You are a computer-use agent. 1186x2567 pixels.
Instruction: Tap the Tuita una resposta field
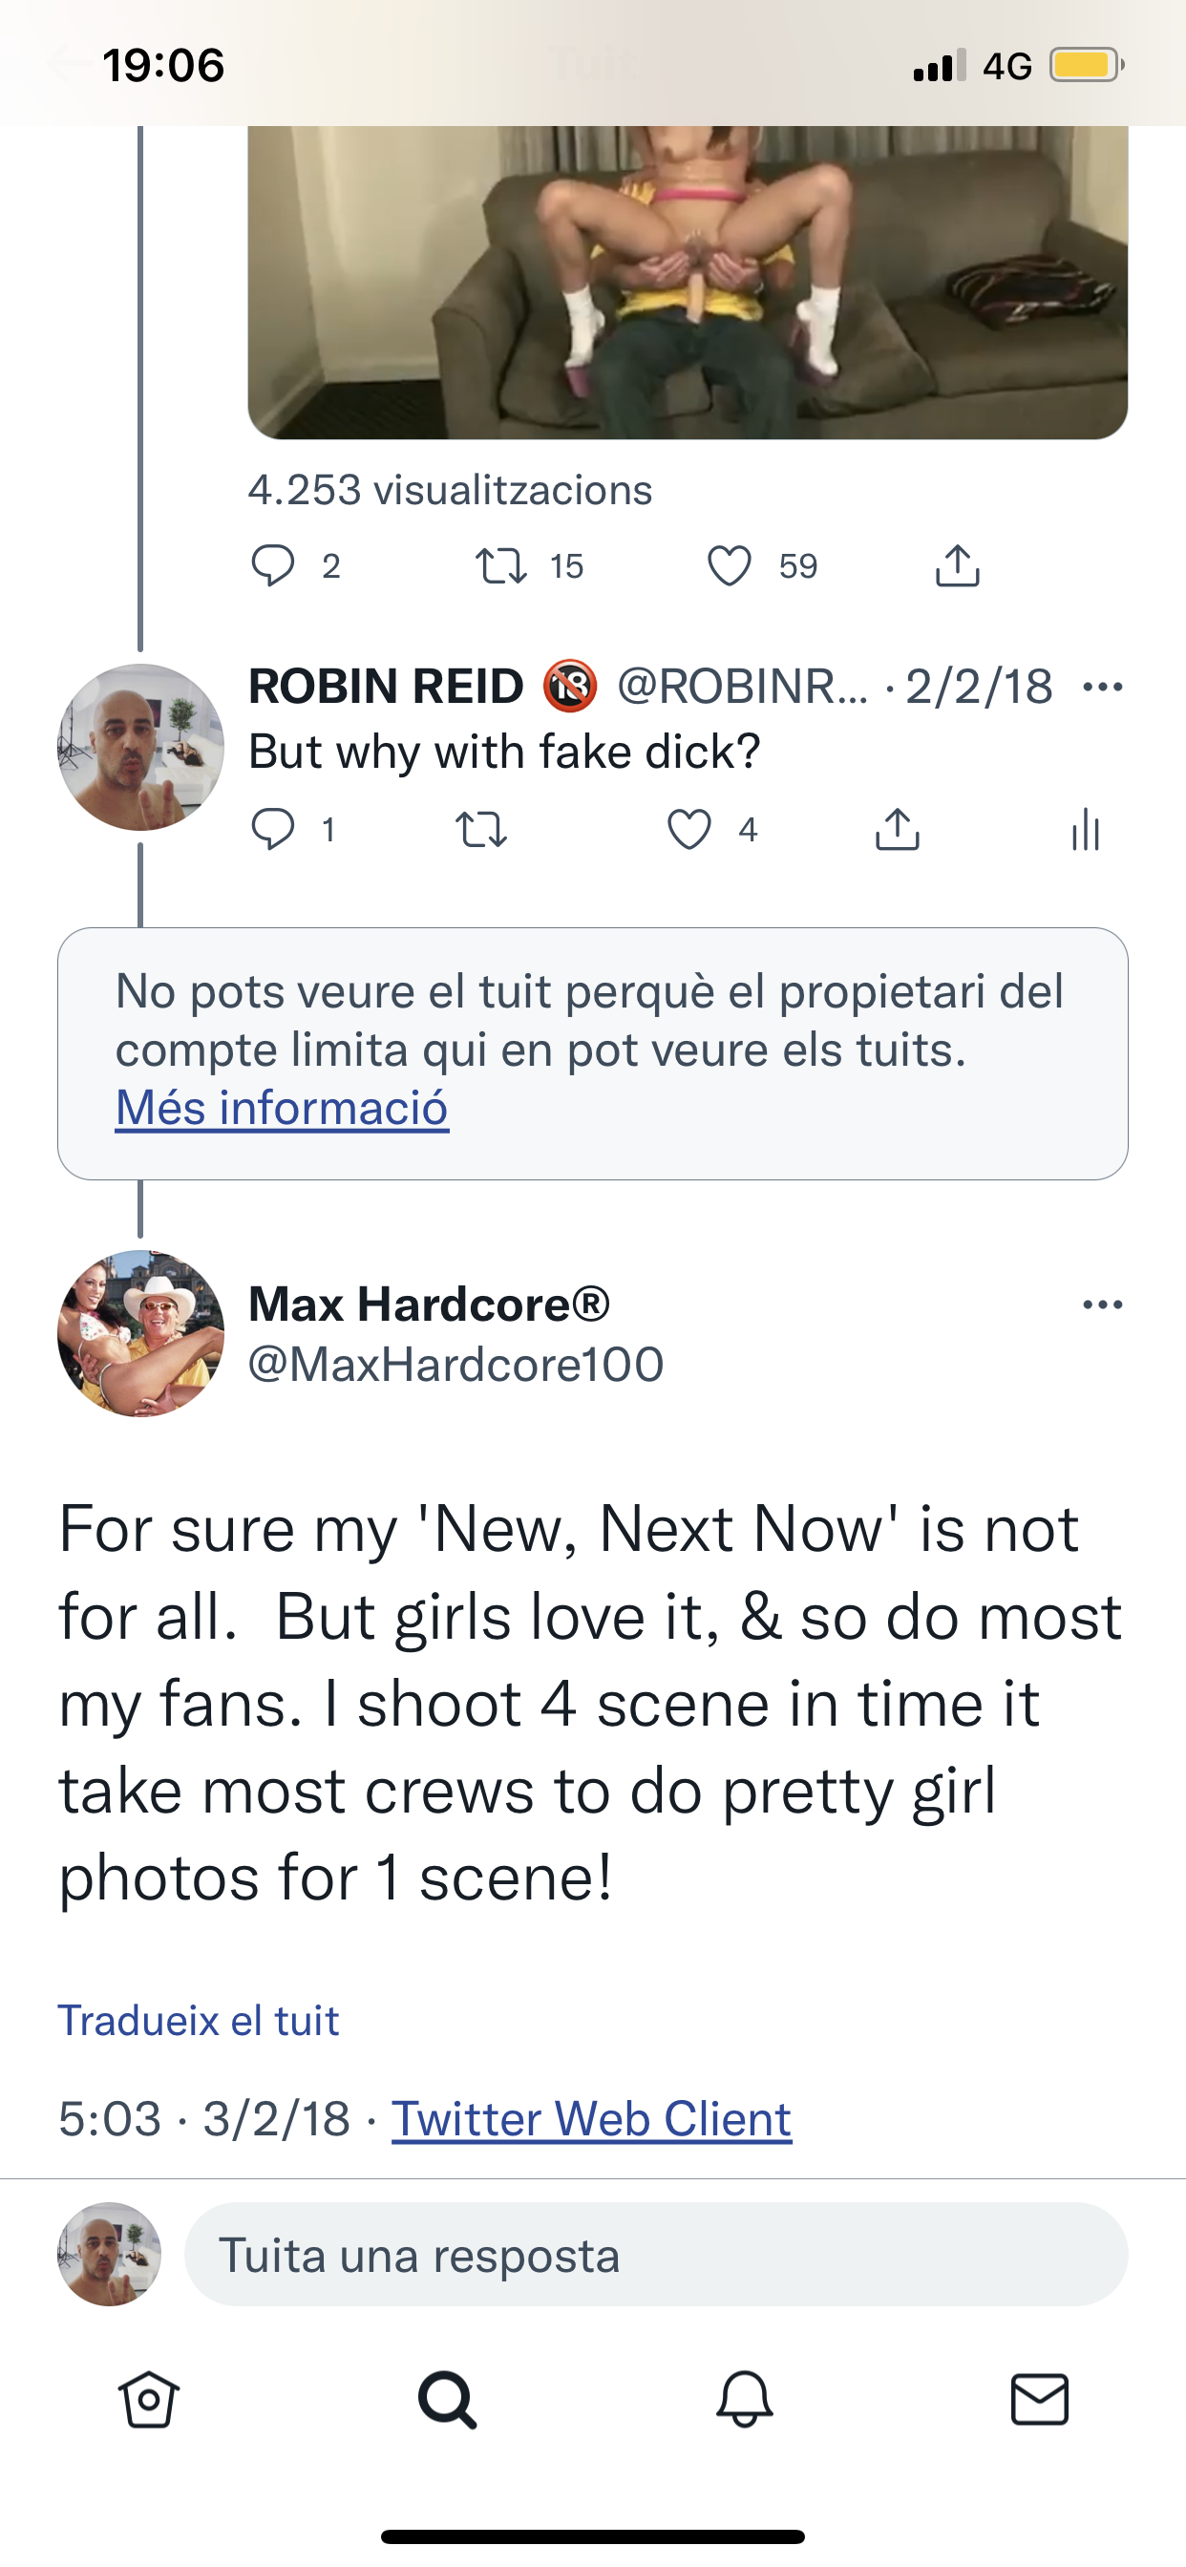[x=656, y=2256]
